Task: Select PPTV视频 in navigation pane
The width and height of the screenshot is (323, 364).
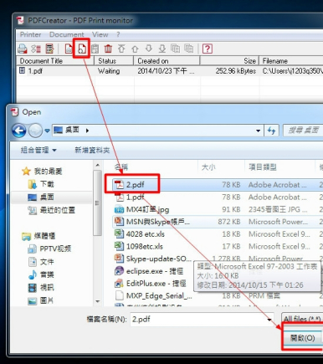Action: click(49, 249)
